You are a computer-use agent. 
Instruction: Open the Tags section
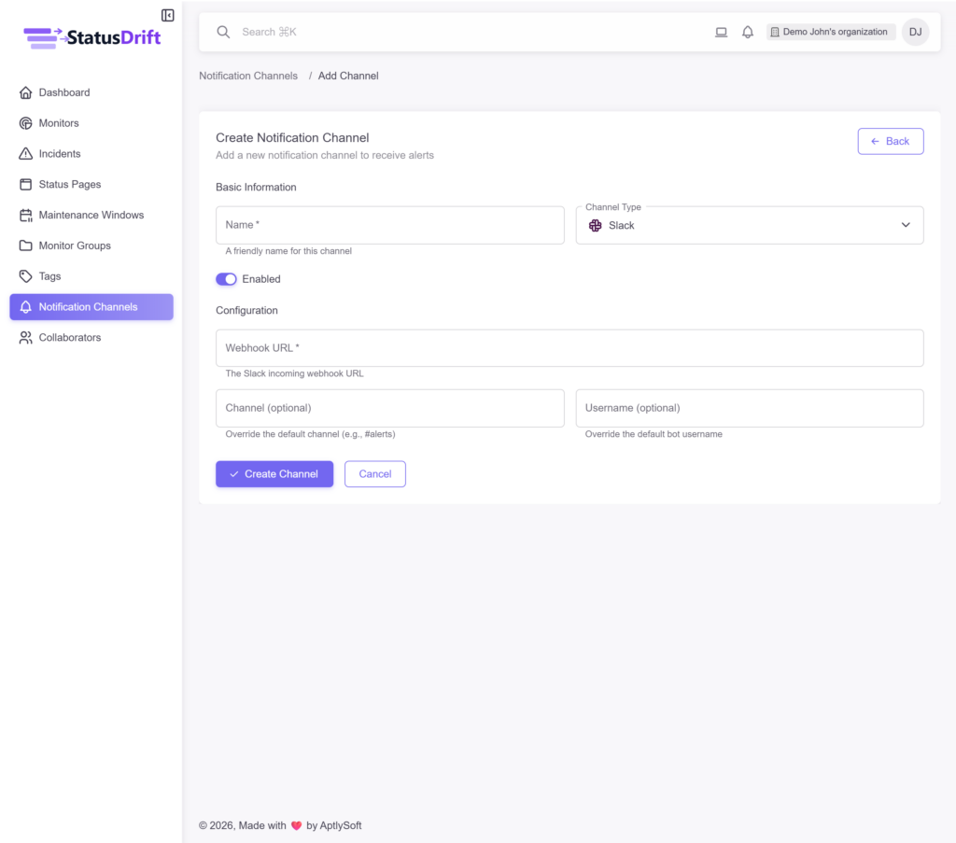pyautogui.click(x=49, y=276)
